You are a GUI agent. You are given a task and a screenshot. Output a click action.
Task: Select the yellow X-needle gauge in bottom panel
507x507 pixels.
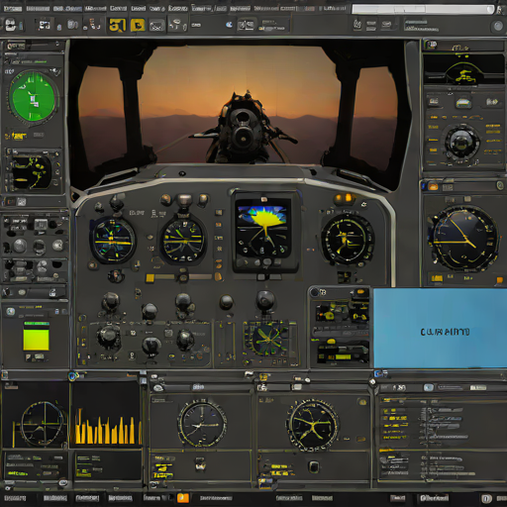(x=312, y=426)
